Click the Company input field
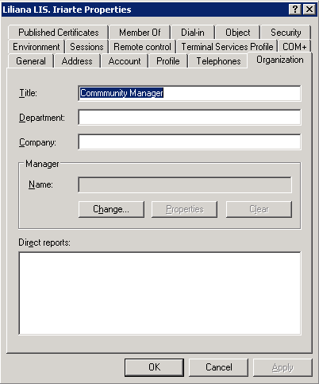 tap(190, 142)
